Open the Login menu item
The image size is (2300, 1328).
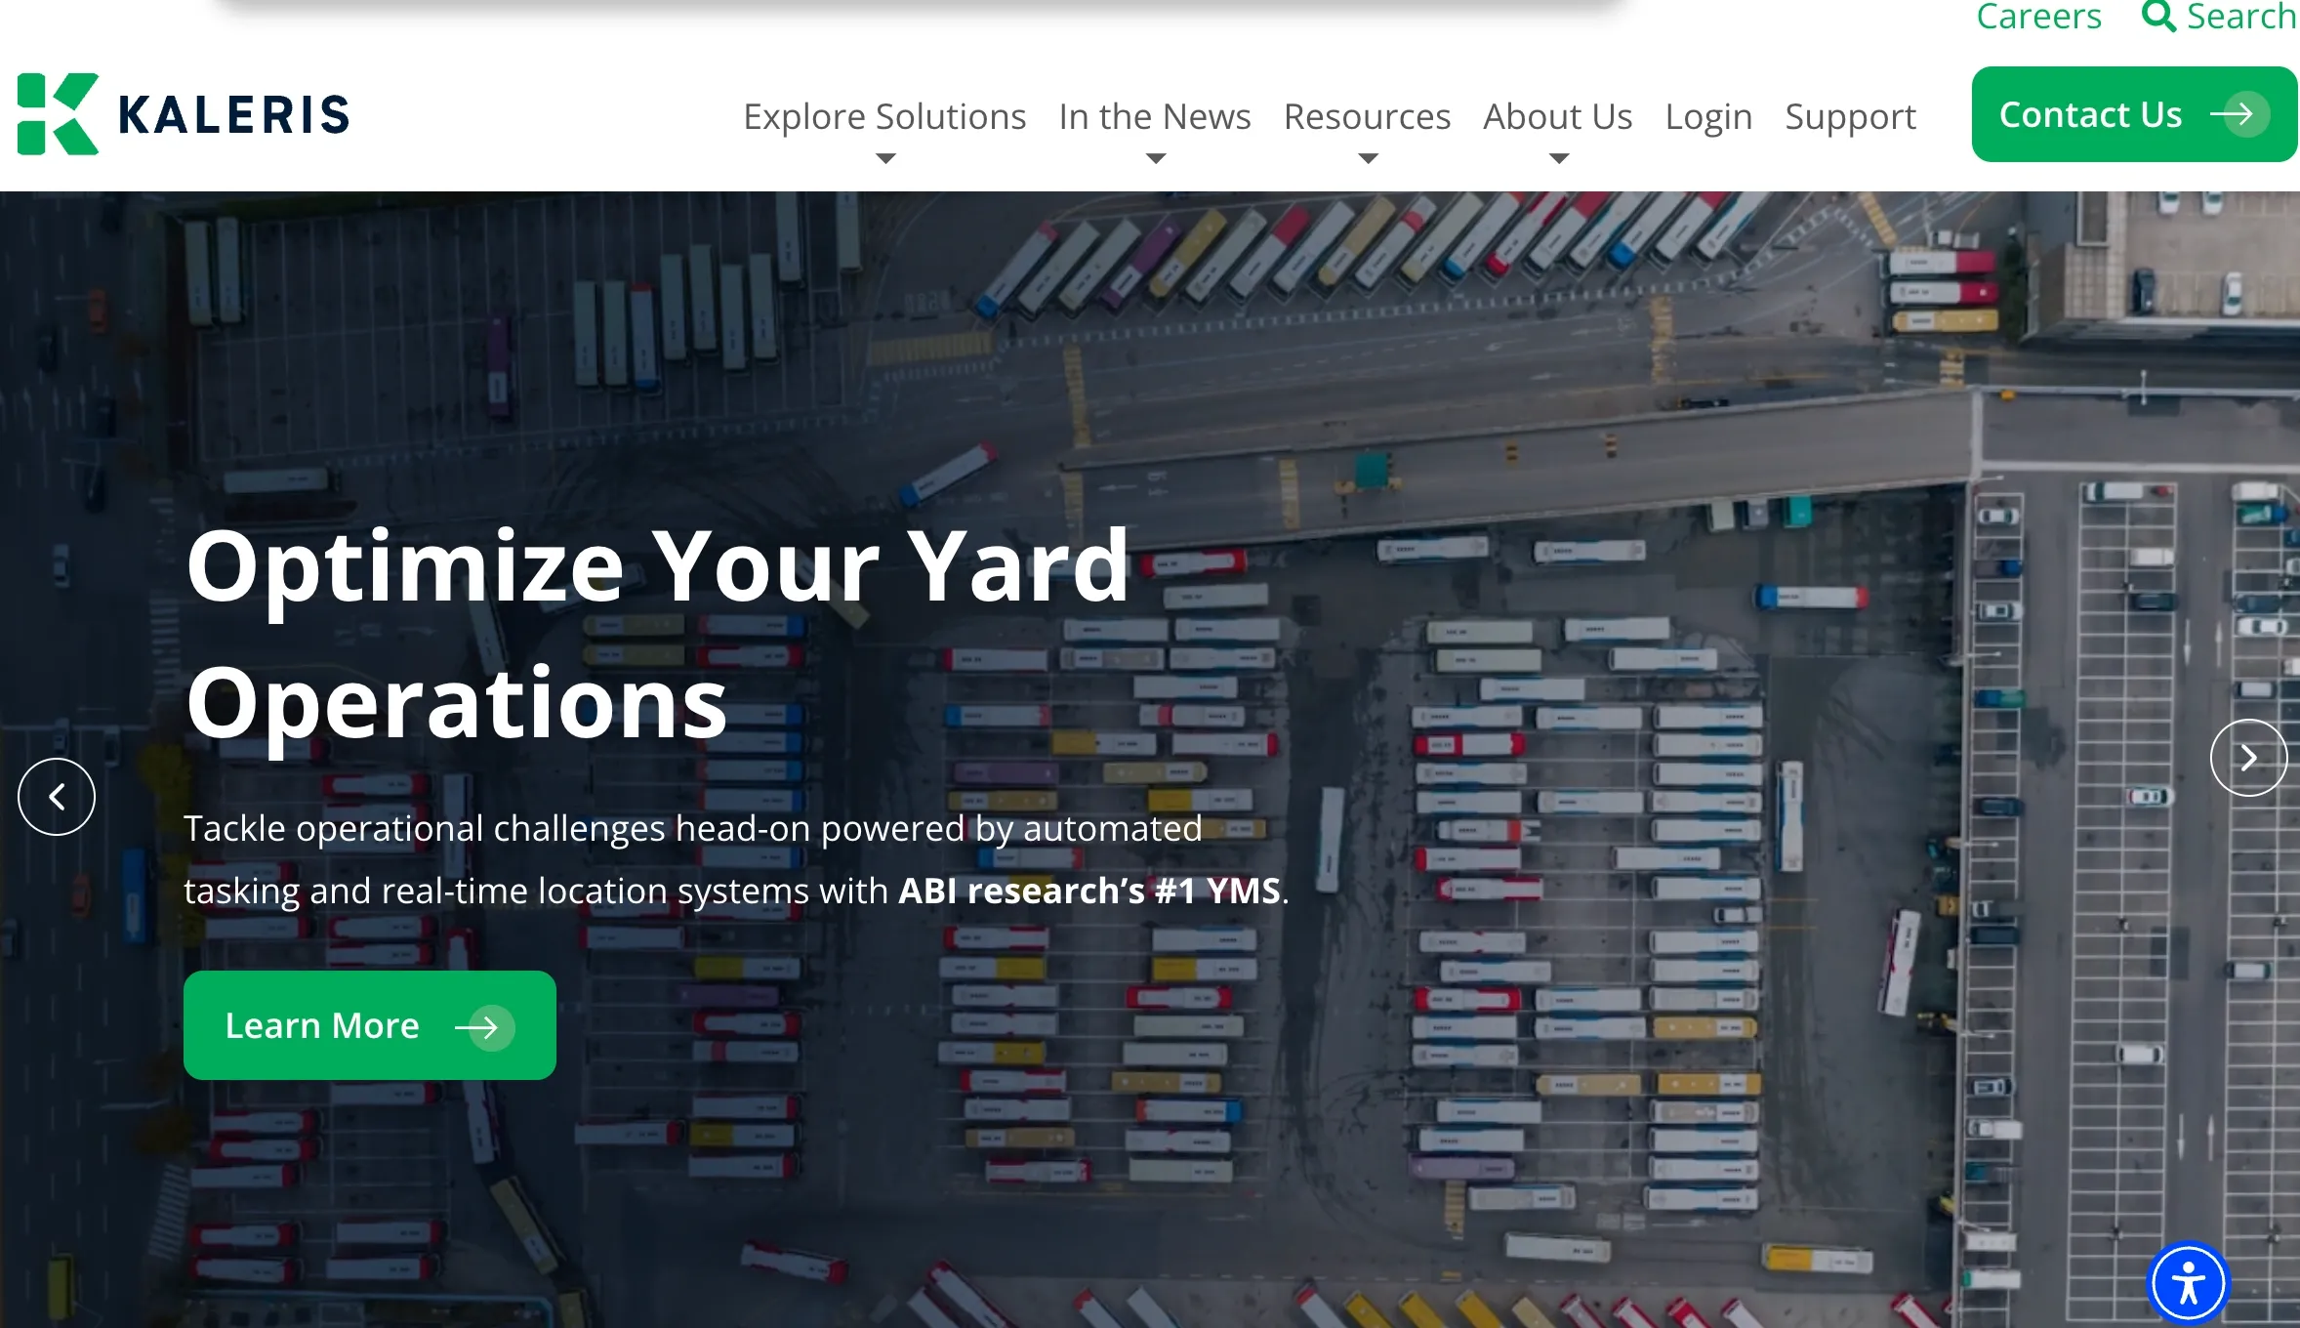pos(1708,117)
